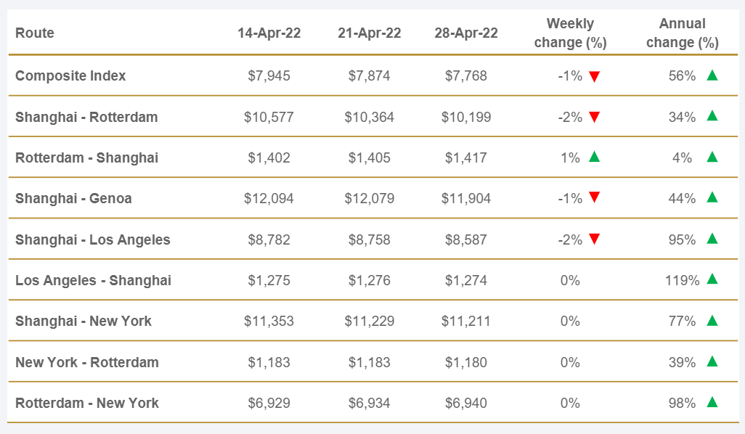Click the $6,940 Rotterdam - New York value

point(464,404)
